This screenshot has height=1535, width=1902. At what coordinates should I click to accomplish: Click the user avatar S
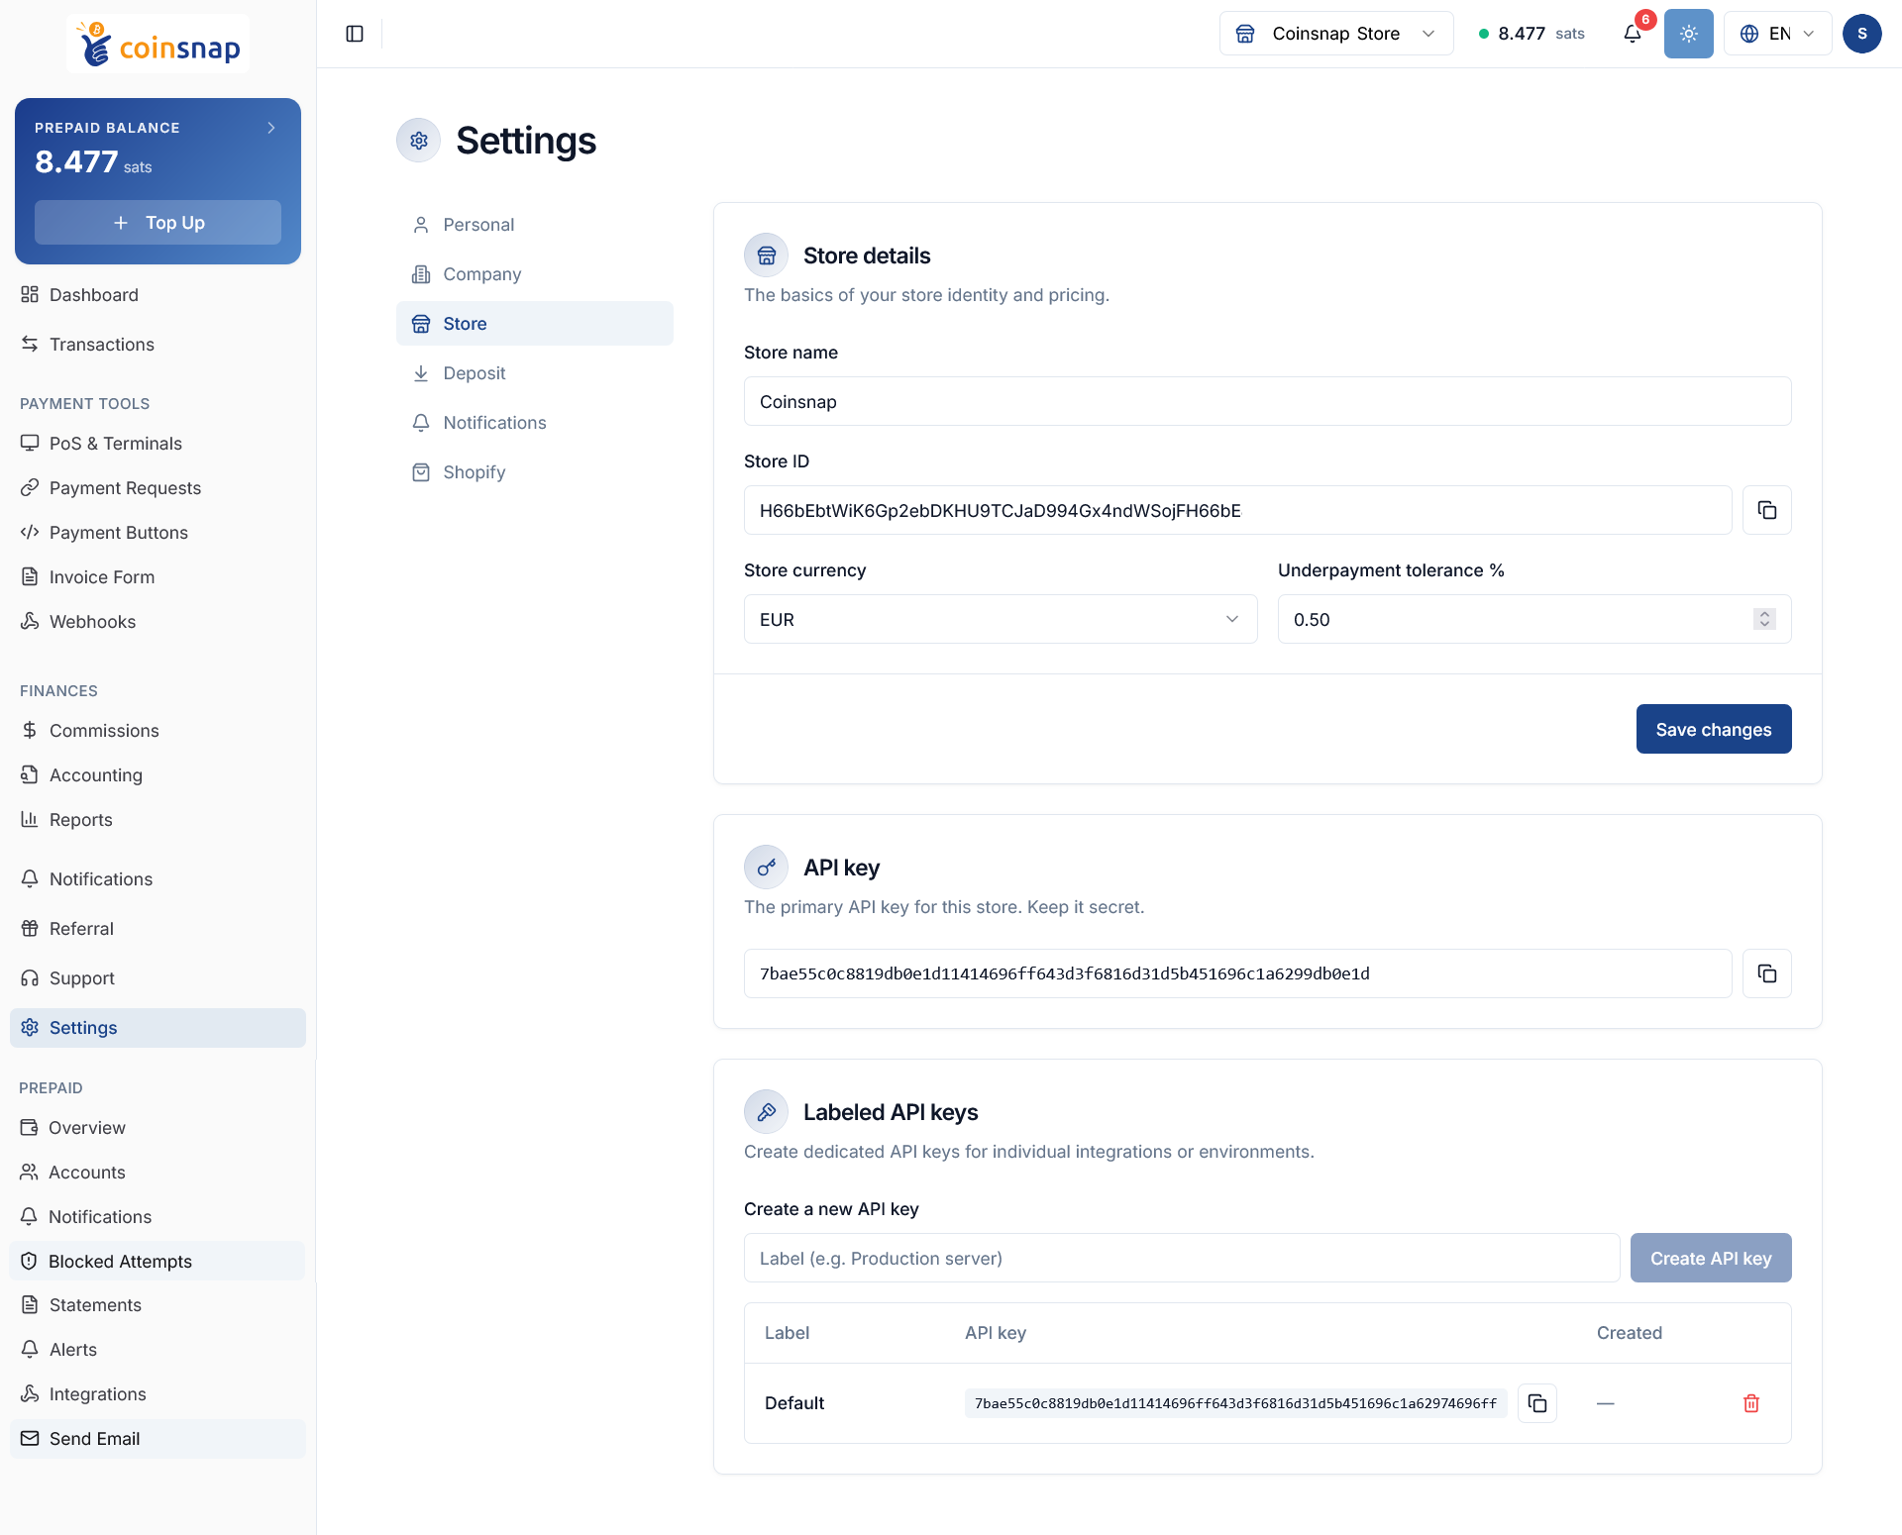pyautogui.click(x=1861, y=34)
